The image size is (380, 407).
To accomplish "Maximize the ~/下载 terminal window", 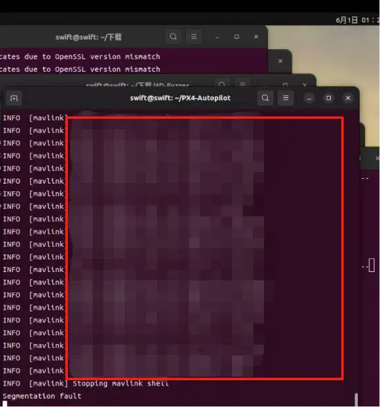I will pos(237,36).
